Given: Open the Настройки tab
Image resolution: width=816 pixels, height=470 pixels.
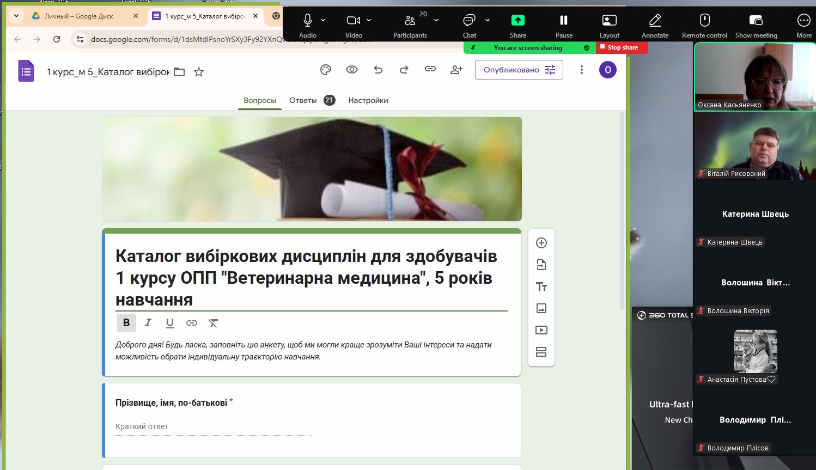Looking at the screenshot, I should click(368, 100).
